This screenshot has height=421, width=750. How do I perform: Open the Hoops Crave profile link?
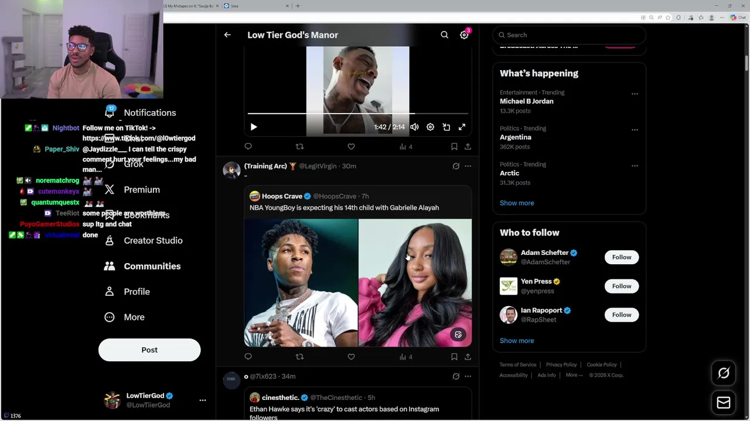click(282, 196)
